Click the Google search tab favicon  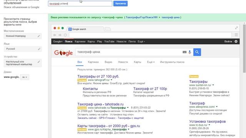click(x=70, y=29)
